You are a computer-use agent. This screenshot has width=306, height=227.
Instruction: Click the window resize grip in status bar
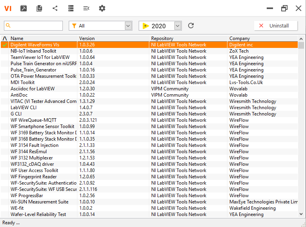click(x=303, y=225)
